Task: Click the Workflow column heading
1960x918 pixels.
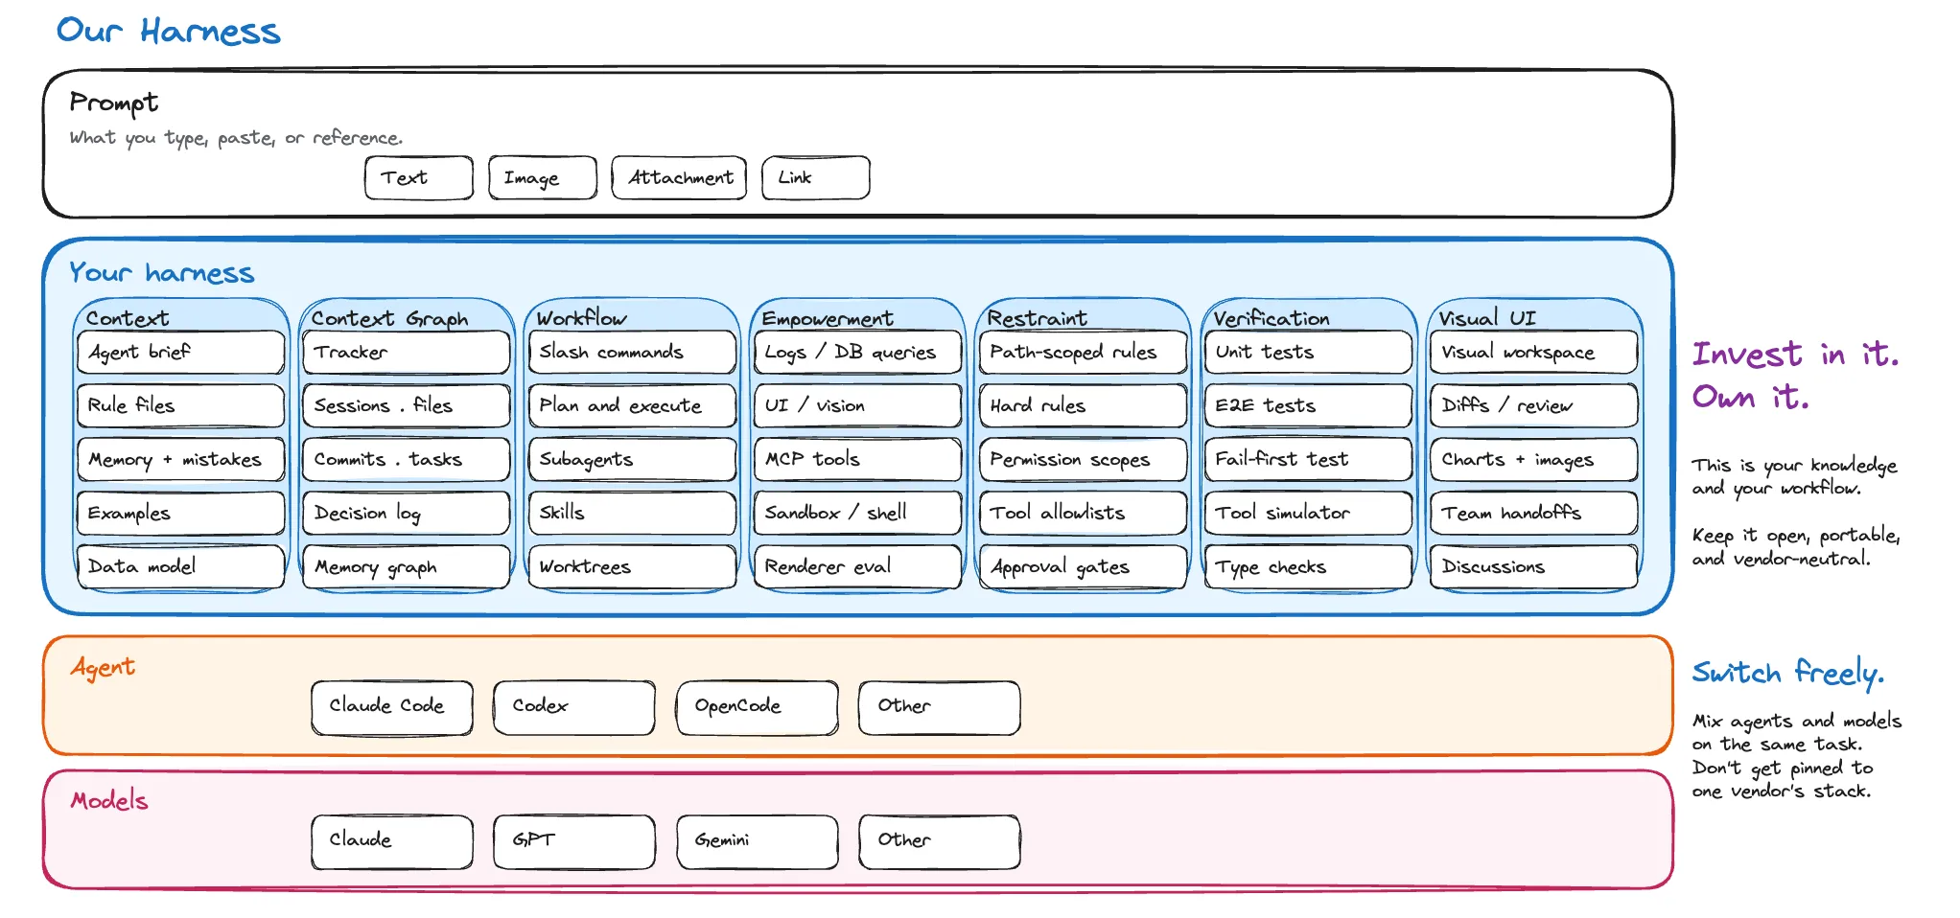Action: 581,317
